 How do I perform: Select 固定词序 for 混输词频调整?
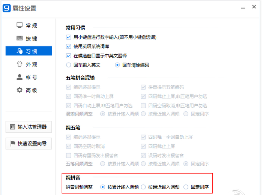pos(186,114)
